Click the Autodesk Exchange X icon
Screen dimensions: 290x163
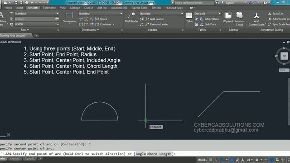[250, 3]
